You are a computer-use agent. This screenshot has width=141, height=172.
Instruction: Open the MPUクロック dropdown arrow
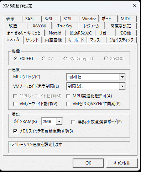pyautogui.click(x=122, y=77)
